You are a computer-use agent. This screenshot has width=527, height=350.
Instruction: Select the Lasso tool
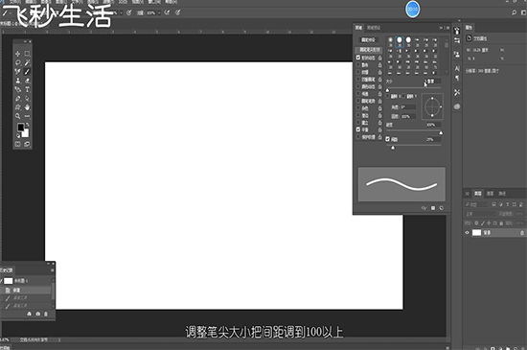click(x=18, y=62)
